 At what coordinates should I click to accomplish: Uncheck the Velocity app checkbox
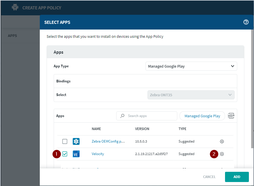(64, 154)
